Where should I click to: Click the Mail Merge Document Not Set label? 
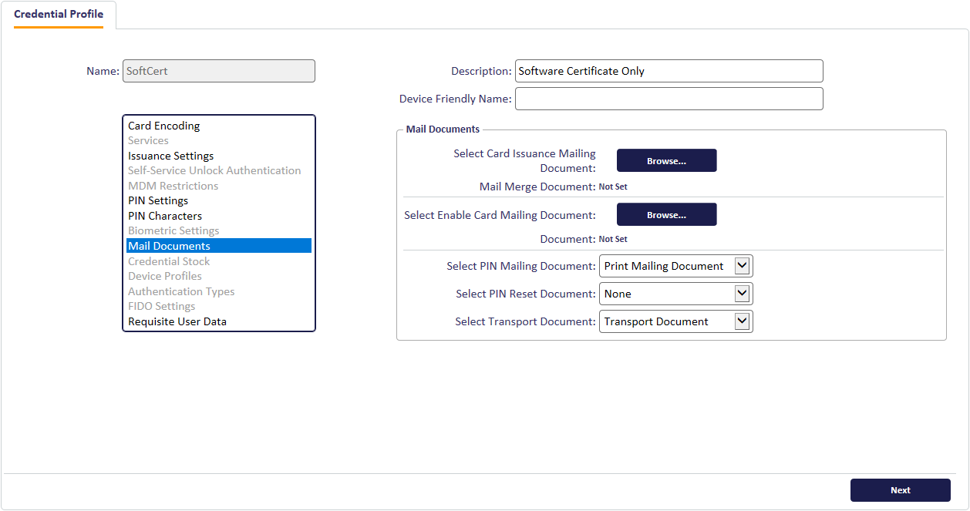[x=613, y=187]
